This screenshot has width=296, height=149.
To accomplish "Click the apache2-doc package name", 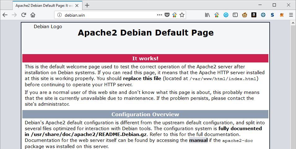I will [x=237, y=141].
